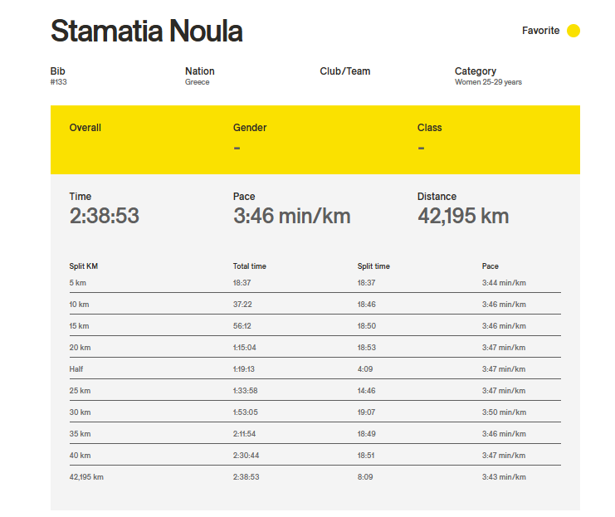Click total time 56:12 at 15 km
This screenshot has width=615, height=517.
(x=242, y=326)
